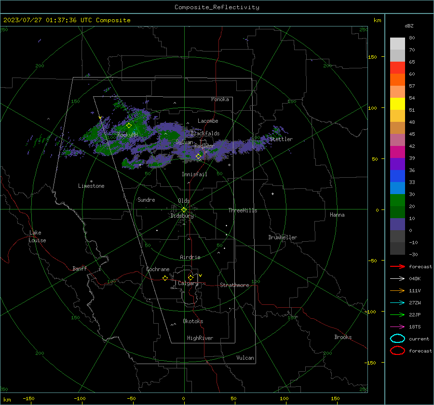Image resolution: width=434 pixels, height=405 pixels.
Task: Click the Composite_Reflectivity title
Action: 217,7
